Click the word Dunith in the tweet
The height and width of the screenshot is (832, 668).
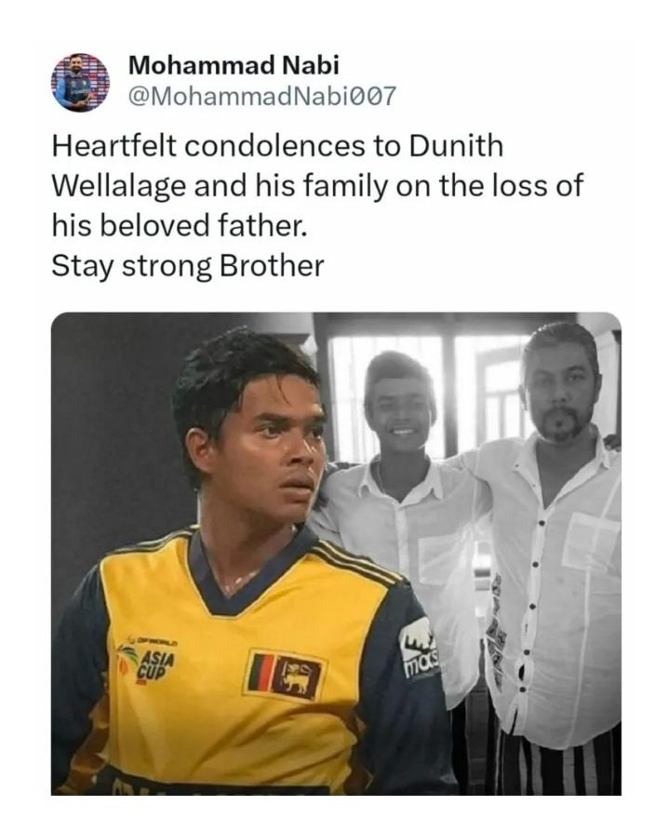point(456,146)
